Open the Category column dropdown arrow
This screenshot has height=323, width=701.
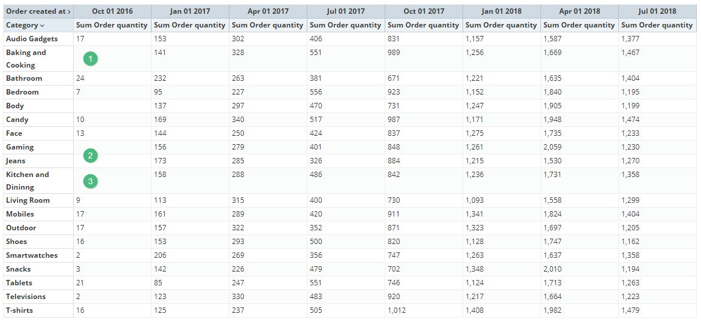click(42, 26)
